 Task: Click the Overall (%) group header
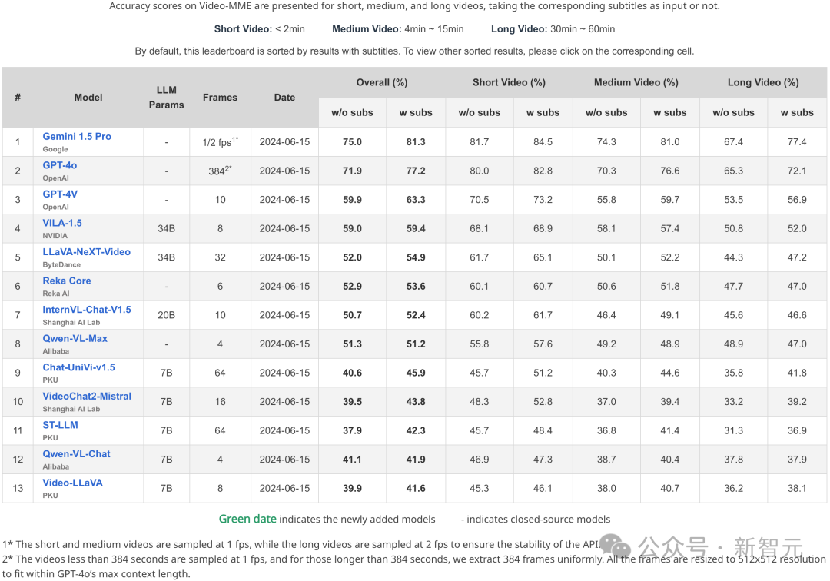tap(382, 82)
